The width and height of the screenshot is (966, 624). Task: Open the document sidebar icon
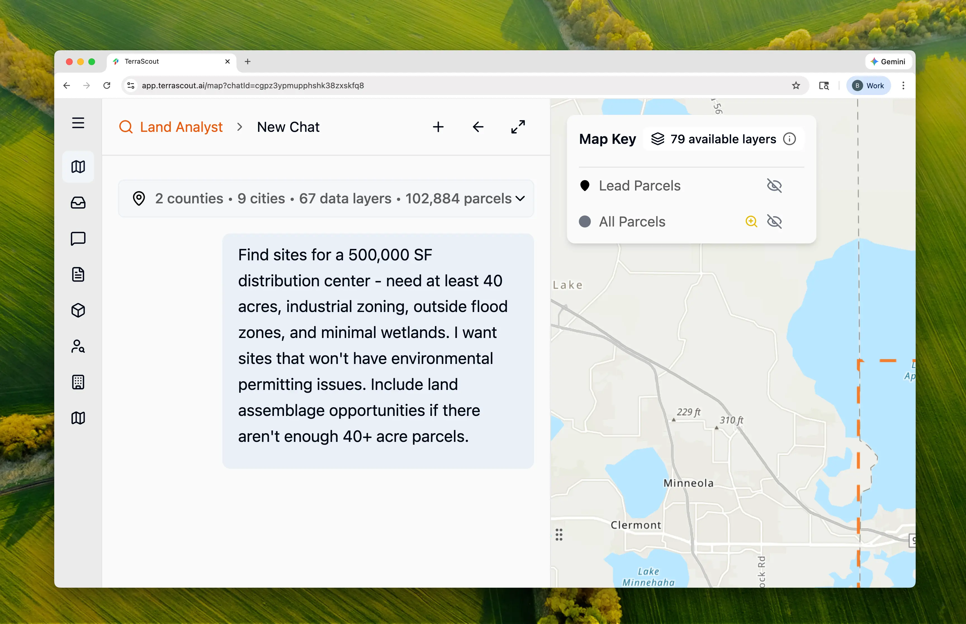[78, 275]
